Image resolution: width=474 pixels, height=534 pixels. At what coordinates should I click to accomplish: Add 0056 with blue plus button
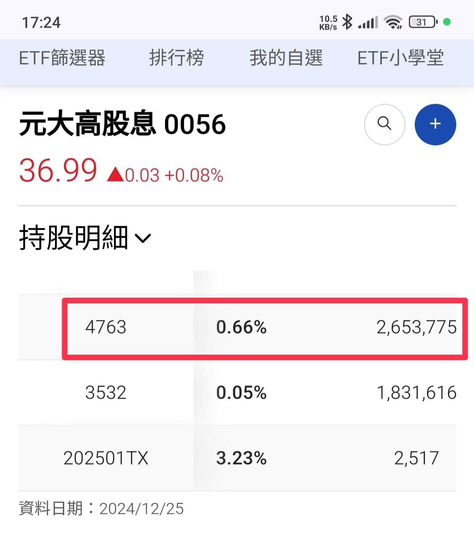click(x=435, y=124)
